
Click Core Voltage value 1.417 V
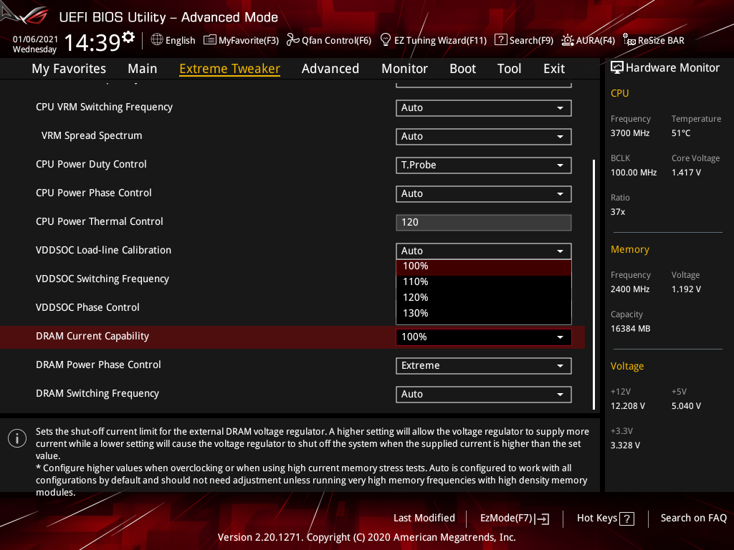686,173
